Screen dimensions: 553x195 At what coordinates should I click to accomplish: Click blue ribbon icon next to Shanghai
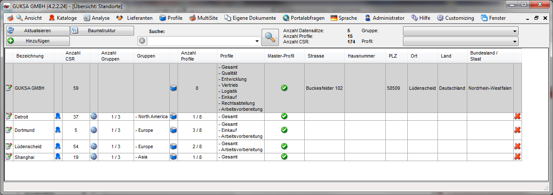click(x=58, y=157)
